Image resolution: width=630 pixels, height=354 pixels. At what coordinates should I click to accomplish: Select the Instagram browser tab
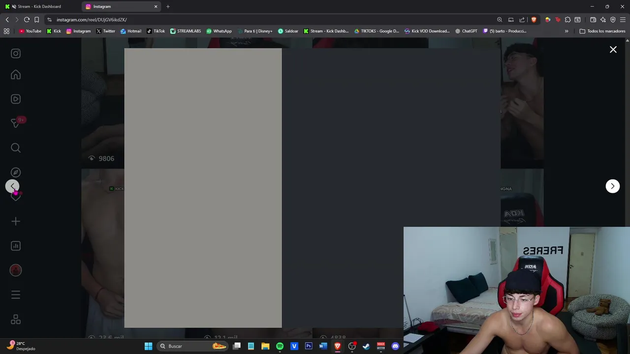(121, 6)
